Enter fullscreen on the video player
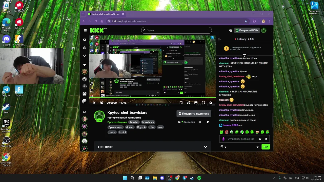324x182 pixels. [203, 103]
